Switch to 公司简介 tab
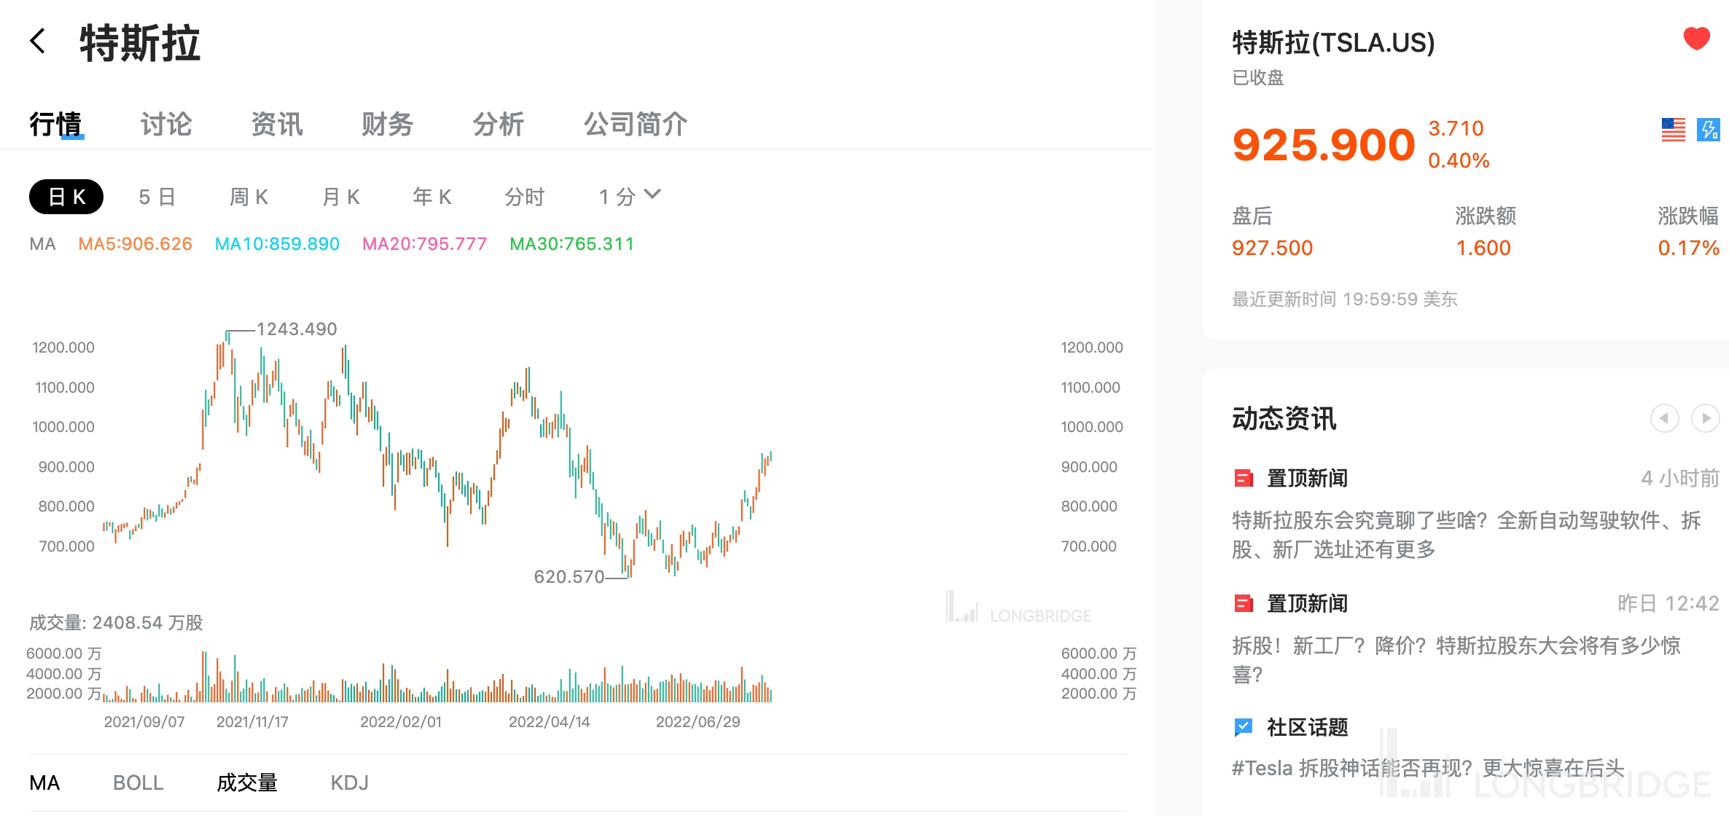The width and height of the screenshot is (1729, 816). click(x=635, y=124)
